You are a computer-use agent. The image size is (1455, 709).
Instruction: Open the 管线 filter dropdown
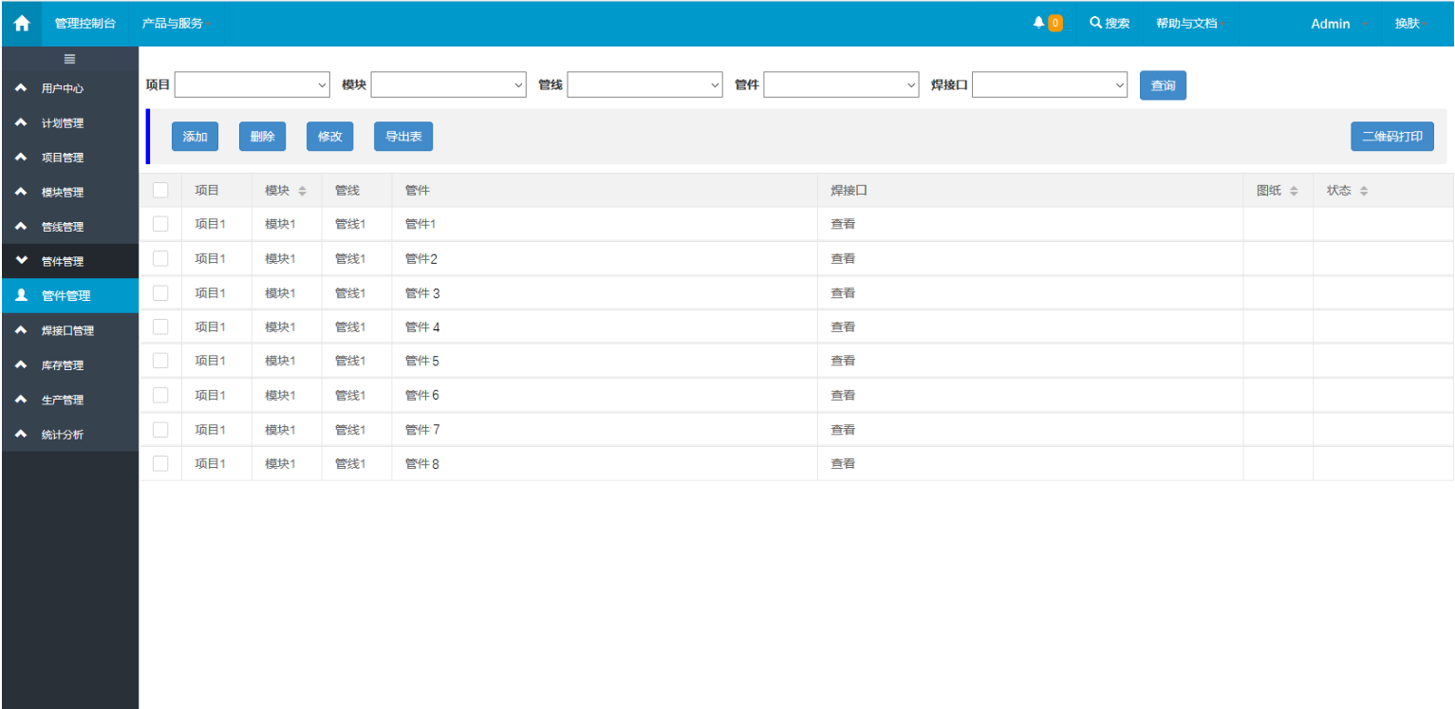[x=644, y=85]
